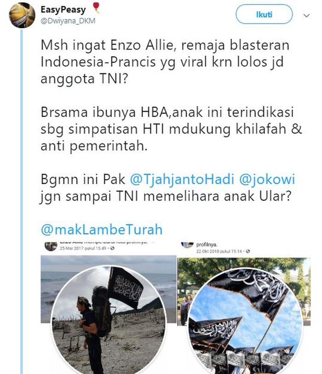
Task: Open small avatar on the right Facebook post
Action: (x=187, y=245)
